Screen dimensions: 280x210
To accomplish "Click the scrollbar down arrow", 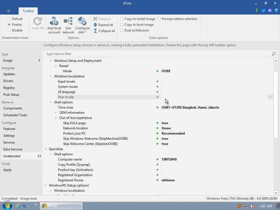I will coord(276,193).
